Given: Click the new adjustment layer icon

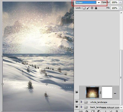Looking at the screenshot, I should 99,111.
